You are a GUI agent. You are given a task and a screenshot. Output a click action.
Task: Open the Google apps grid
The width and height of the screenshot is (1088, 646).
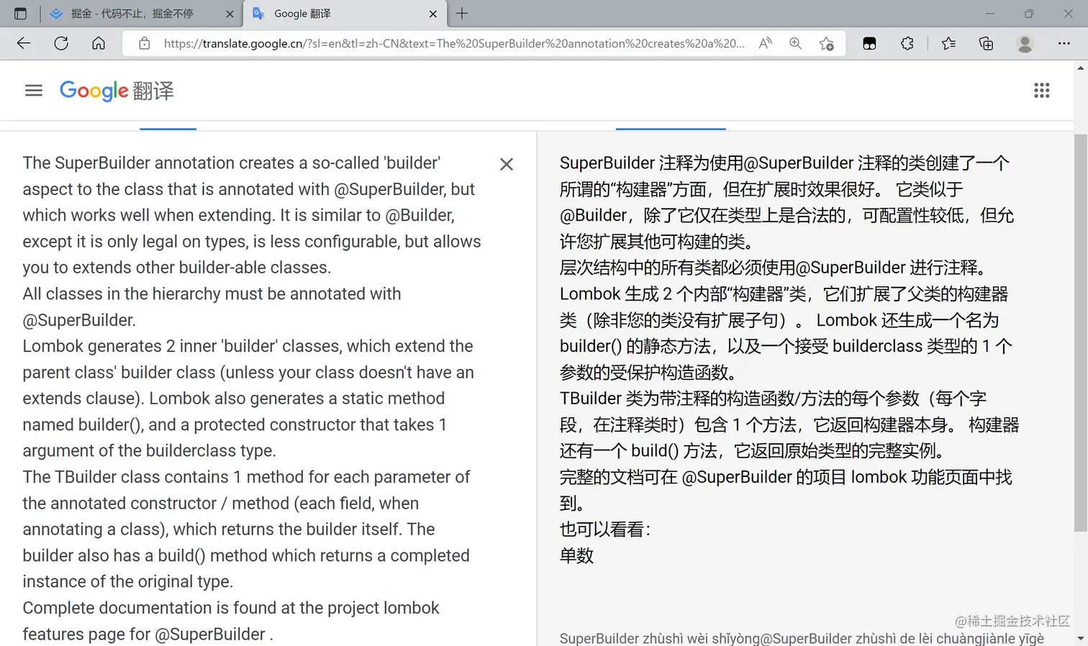pos(1041,91)
